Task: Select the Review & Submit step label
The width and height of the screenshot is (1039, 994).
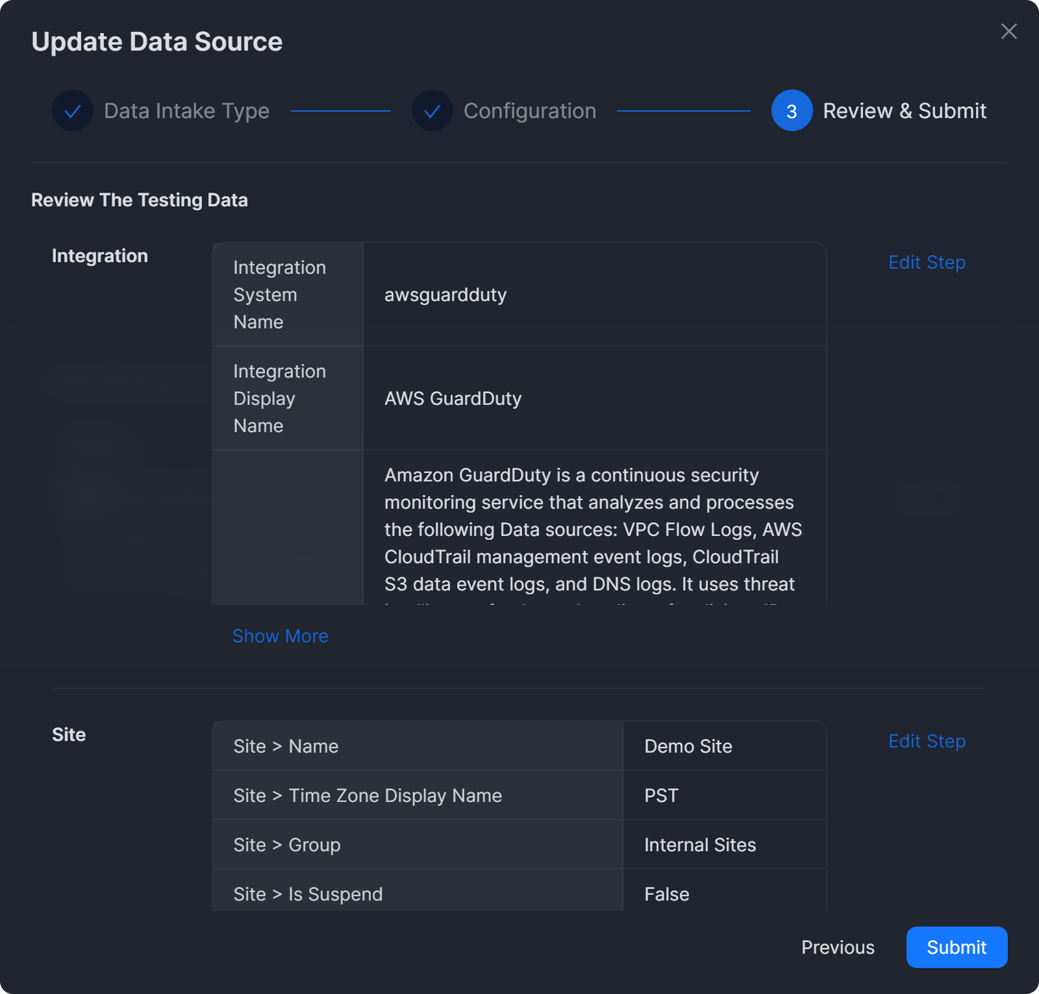Action: coord(904,111)
